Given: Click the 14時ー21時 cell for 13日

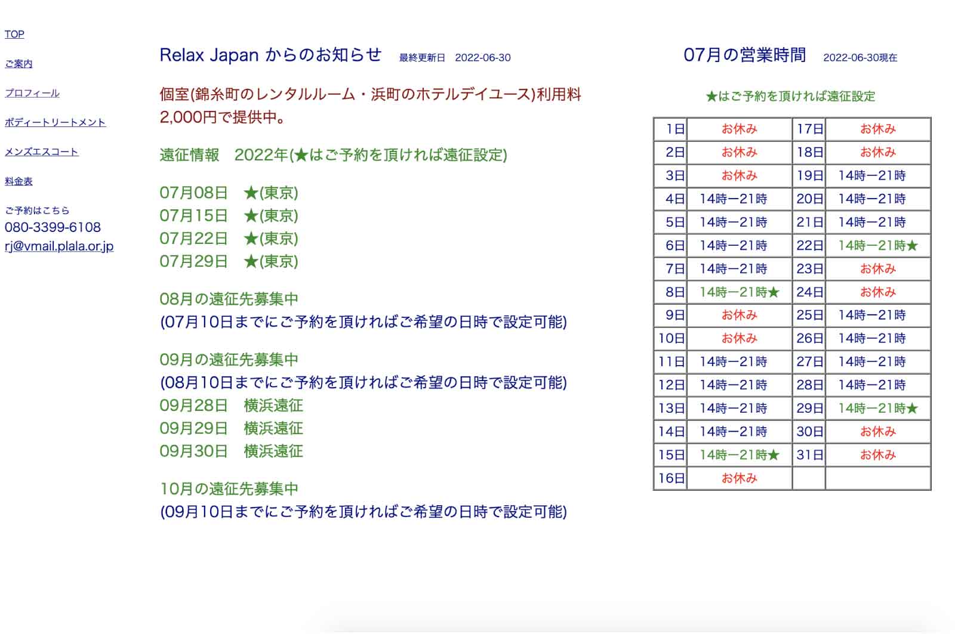Looking at the screenshot, I should tap(740, 408).
